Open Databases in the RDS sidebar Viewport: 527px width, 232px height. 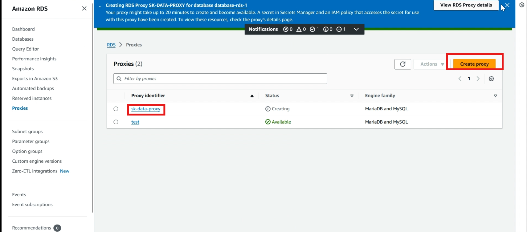pos(23,39)
